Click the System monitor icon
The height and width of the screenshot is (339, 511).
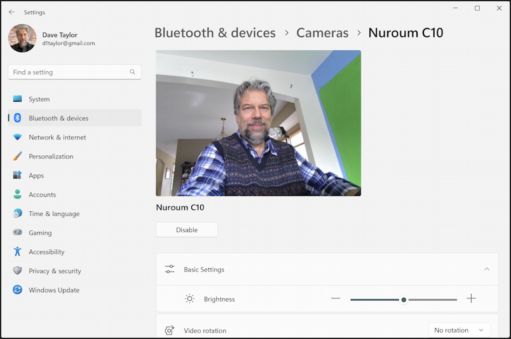(17, 99)
